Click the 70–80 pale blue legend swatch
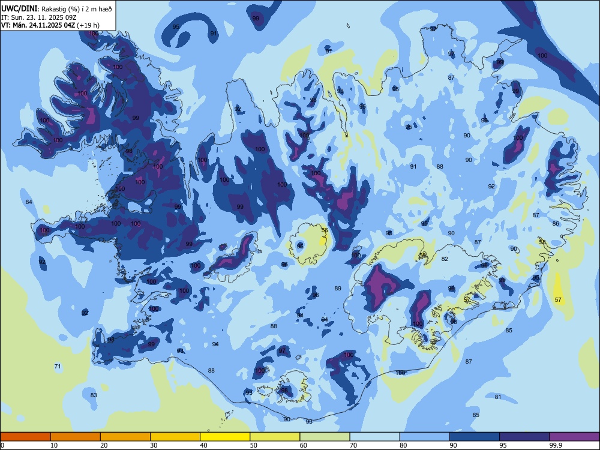Screen dimensions: 600x450 tap(374, 437)
